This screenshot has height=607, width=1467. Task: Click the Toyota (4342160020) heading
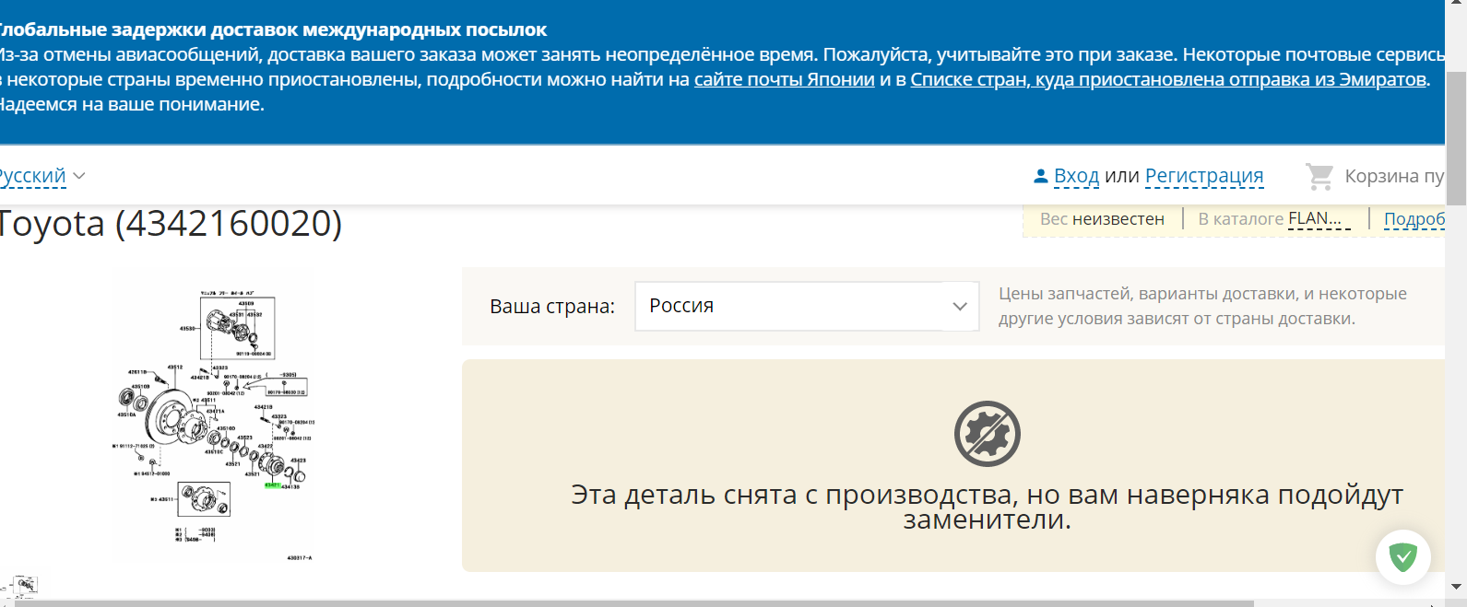pyautogui.click(x=171, y=224)
